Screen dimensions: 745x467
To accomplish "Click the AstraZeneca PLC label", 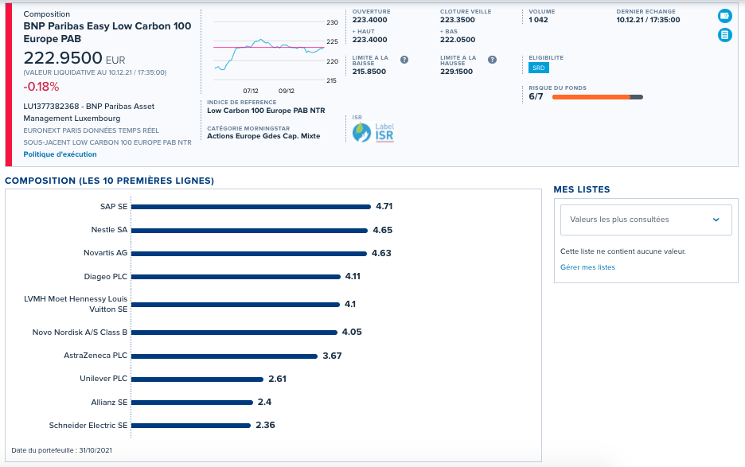I will tap(96, 356).
